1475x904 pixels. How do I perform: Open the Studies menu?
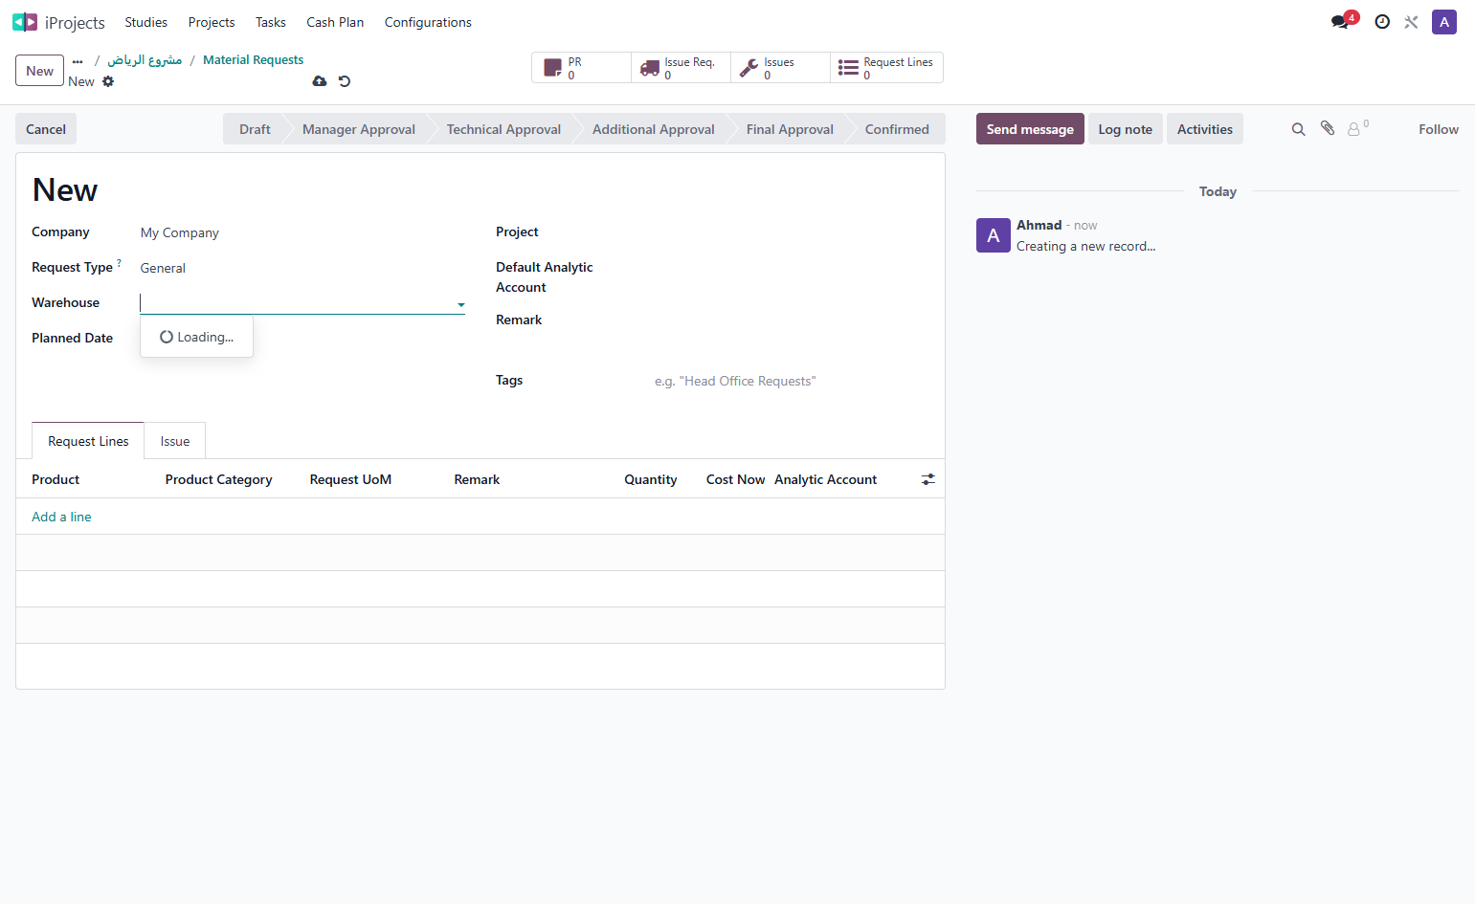pyautogui.click(x=145, y=22)
